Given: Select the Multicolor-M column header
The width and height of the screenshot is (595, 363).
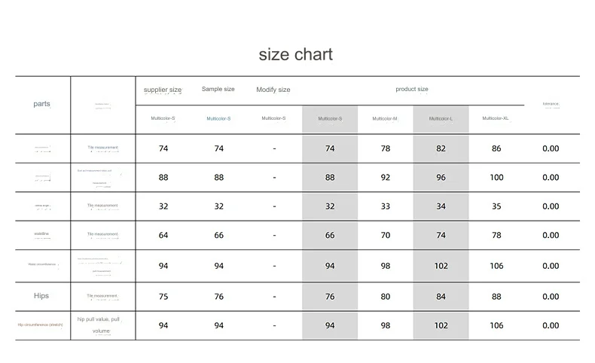Looking at the screenshot, I should 385,118.
